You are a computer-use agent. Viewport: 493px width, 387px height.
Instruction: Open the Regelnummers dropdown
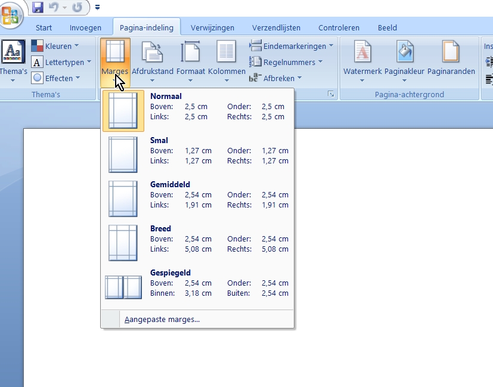pyautogui.click(x=286, y=62)
